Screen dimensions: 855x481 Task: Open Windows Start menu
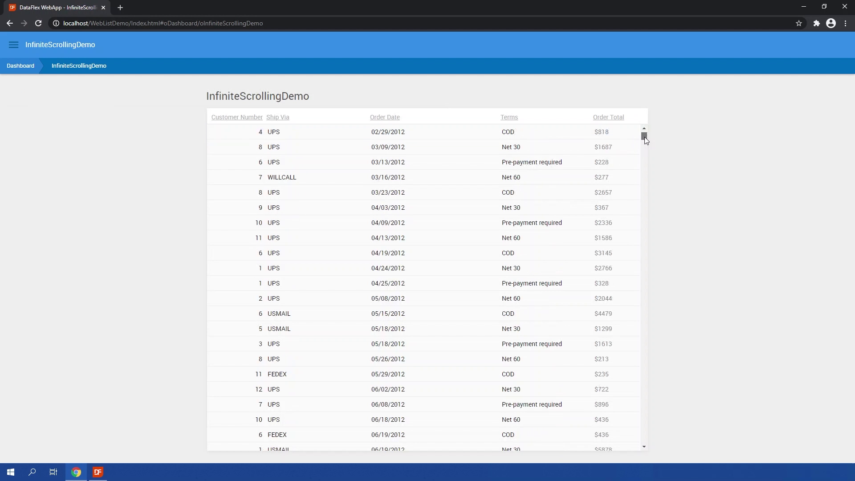click(x=11, y=472)
